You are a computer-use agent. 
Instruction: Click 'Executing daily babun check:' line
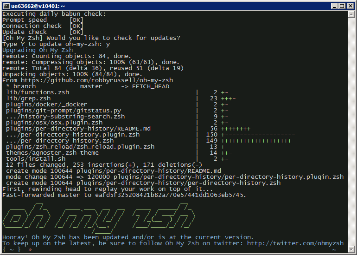click(x=54, y=14)
